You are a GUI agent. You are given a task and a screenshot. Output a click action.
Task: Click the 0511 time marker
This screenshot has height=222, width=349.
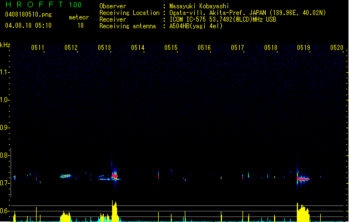click(38, 47)
